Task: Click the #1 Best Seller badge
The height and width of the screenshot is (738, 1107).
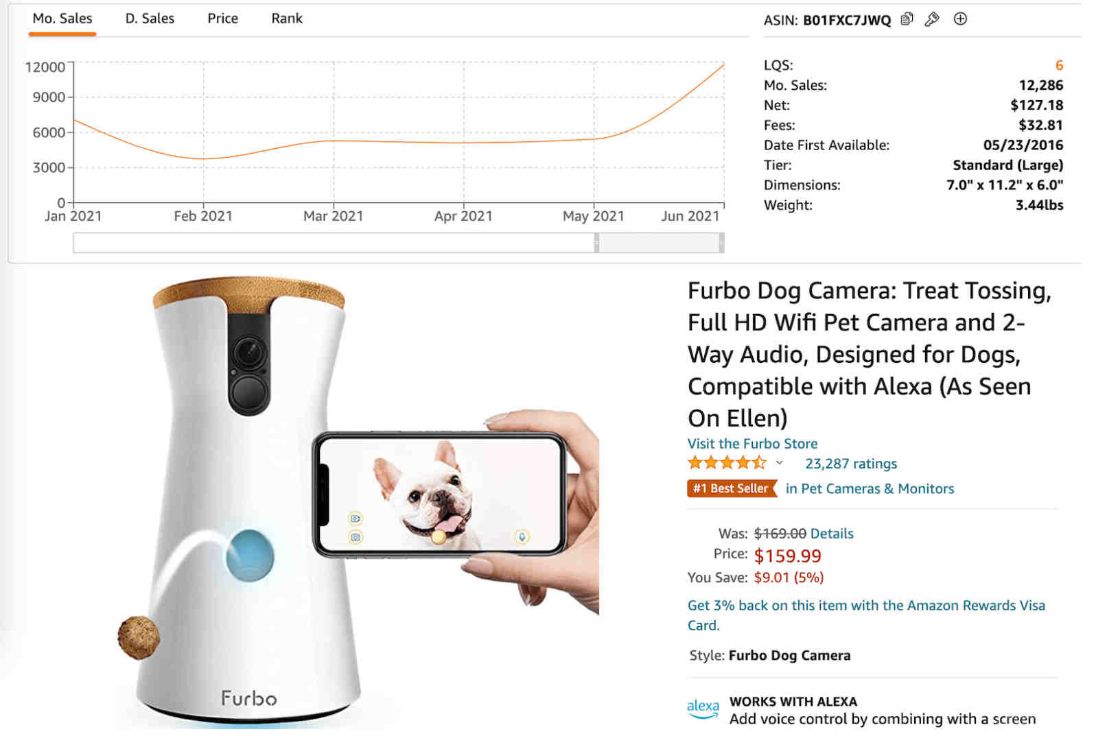Action: [x=732, y=488]
